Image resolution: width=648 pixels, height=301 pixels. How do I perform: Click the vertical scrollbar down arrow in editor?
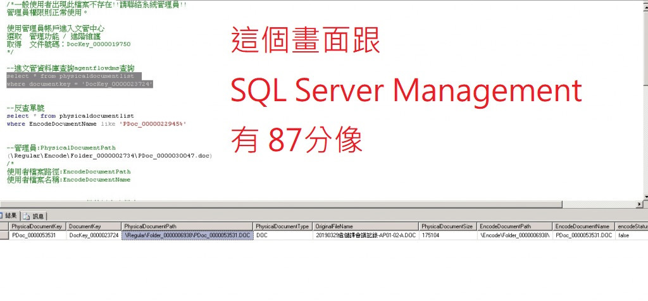[645, 197]
